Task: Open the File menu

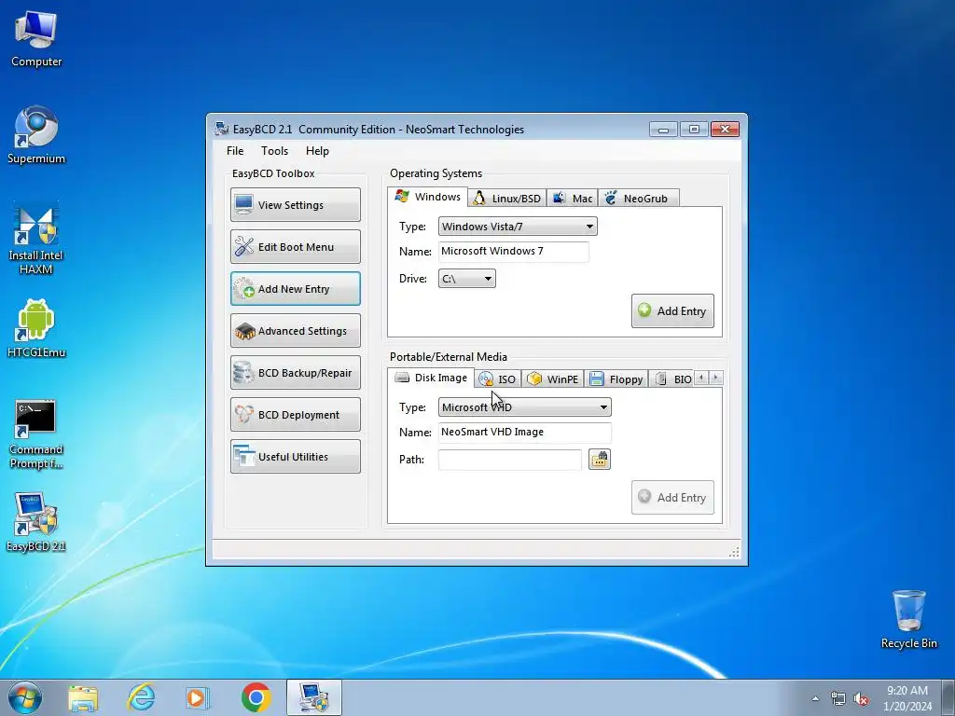Action: (x=235, y=151)
